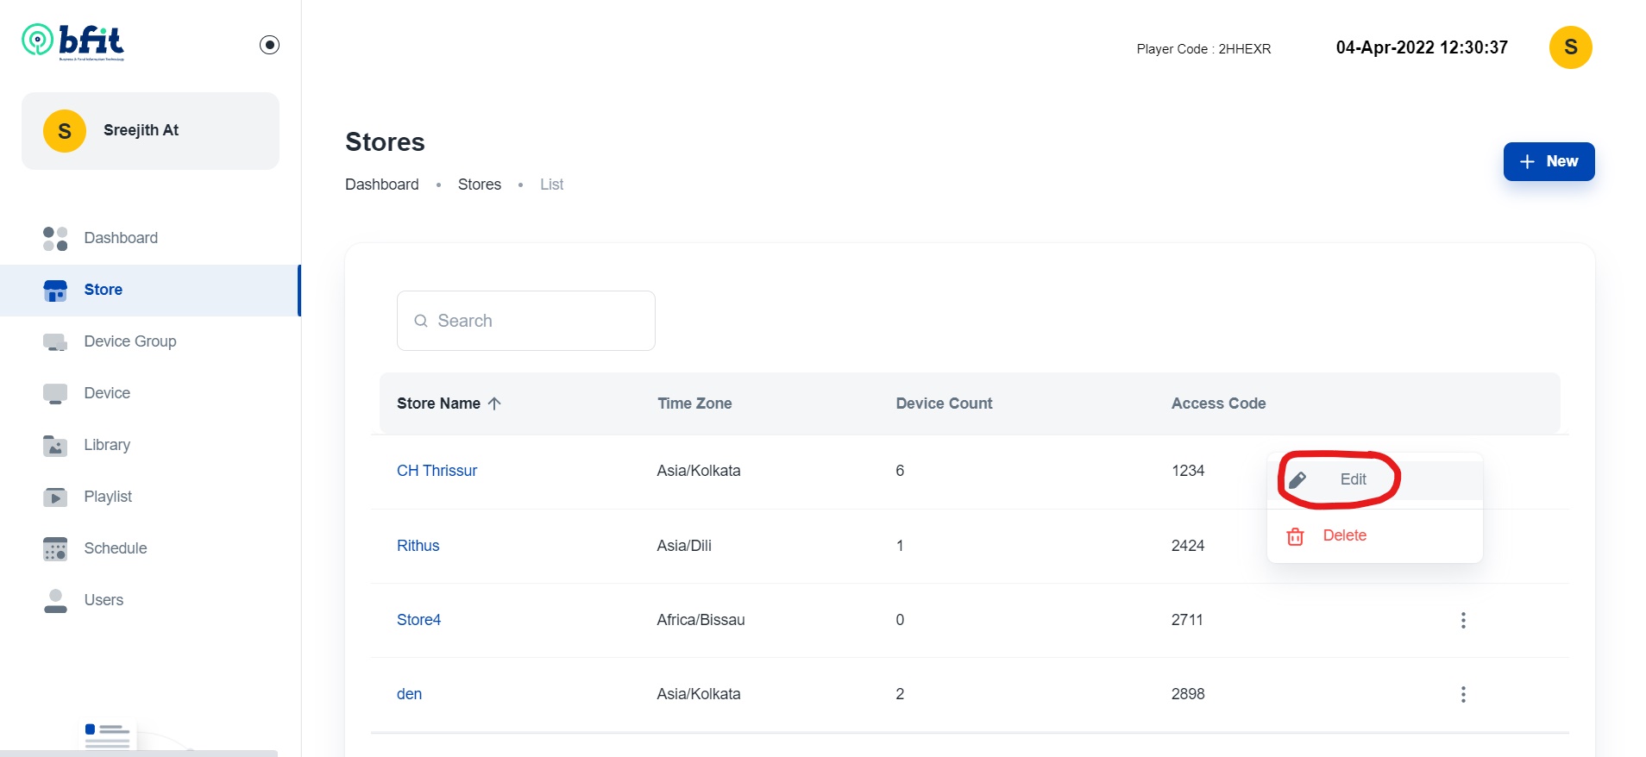This screenshot has width=1646, height=757.
Task: Click the Users person icon
Action: (x=55, y=601)
